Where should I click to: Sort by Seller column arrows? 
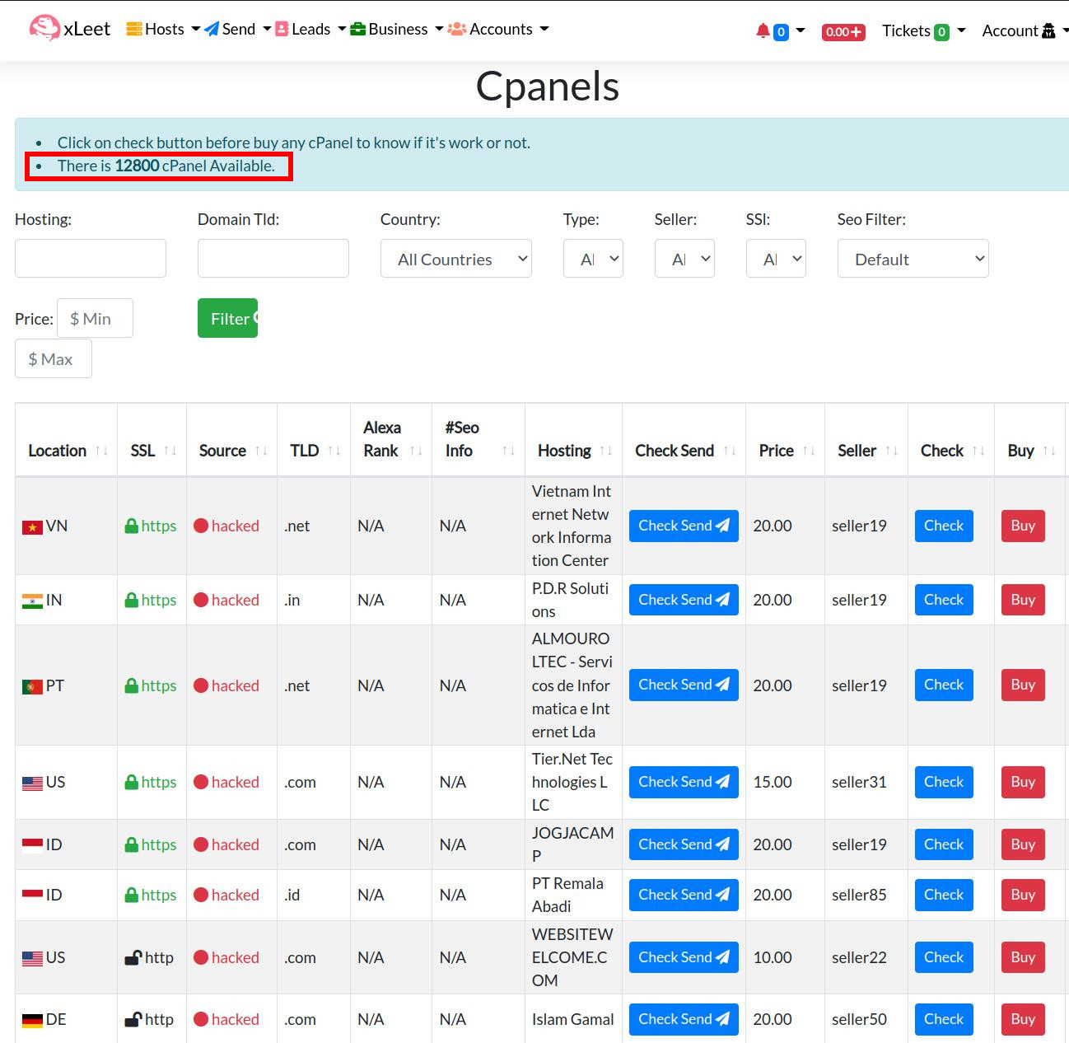point(892,451)
